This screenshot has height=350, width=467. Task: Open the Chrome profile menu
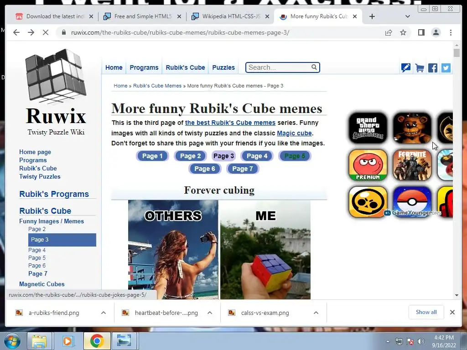[436, 32]
